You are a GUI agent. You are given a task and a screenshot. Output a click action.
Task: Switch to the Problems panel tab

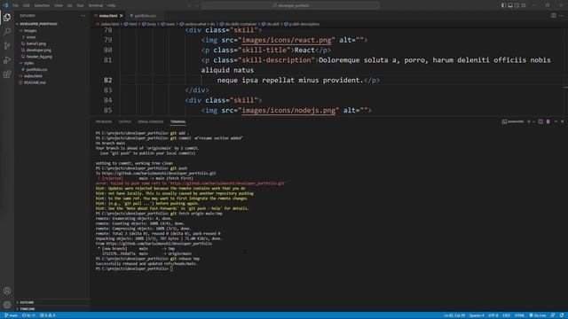(x=104, y=122)
